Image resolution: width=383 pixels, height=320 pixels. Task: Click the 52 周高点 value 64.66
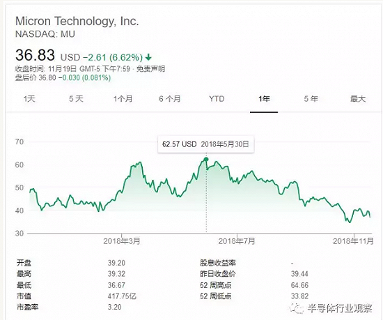[x=299, y=285]
